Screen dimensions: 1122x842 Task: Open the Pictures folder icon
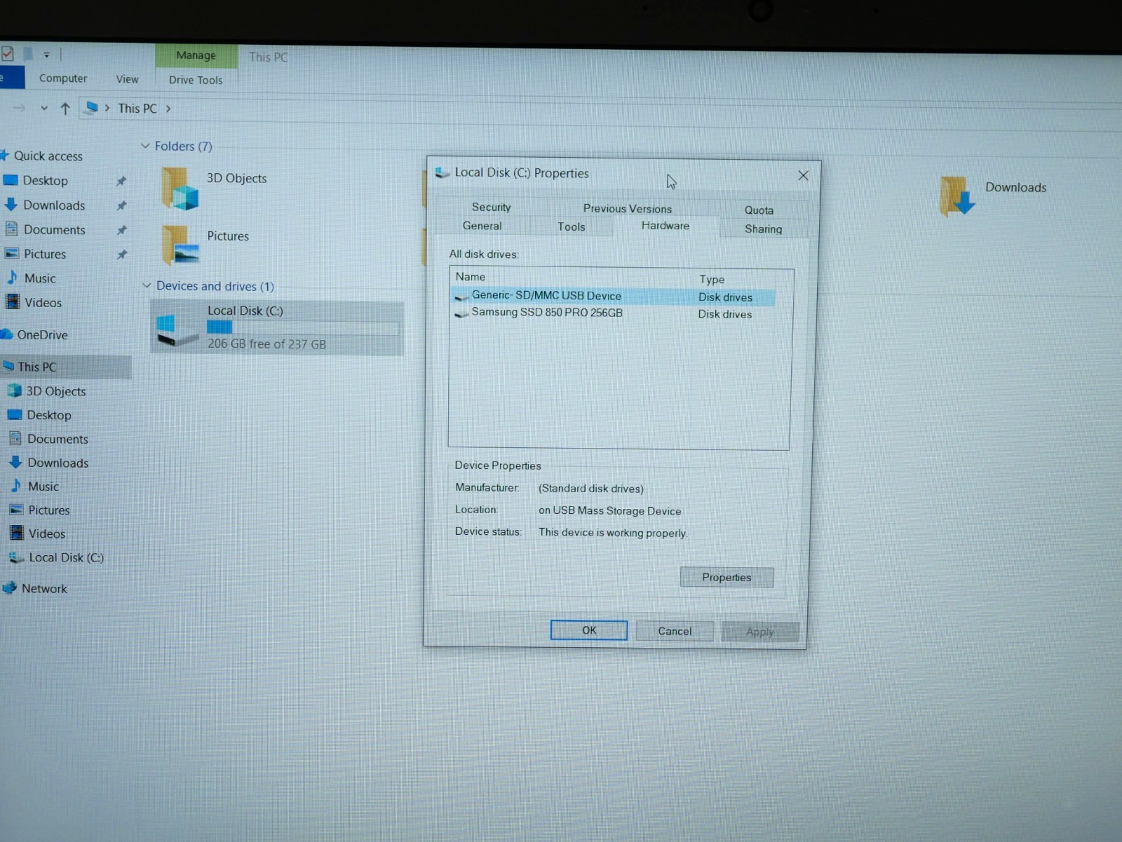click(180, 244)
